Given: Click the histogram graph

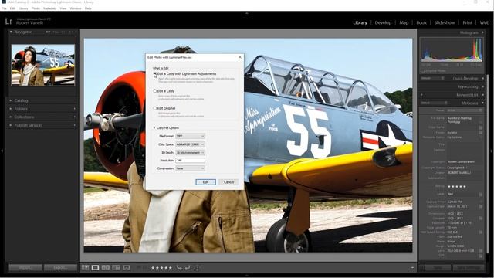Looking at the screenshot, I should tap(452, 49).
